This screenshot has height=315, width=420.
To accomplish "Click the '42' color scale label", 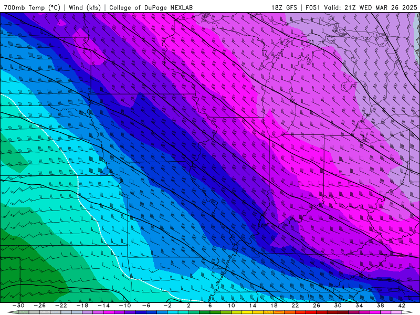I will tap(402, 306).
